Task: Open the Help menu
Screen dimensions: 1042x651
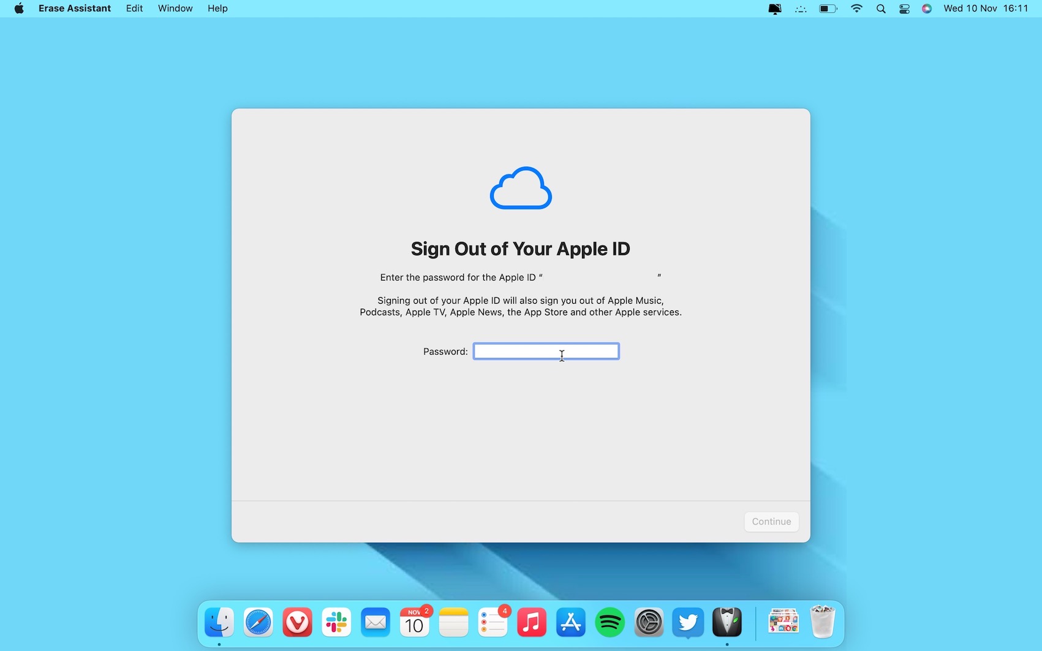Action: point(217,9)
